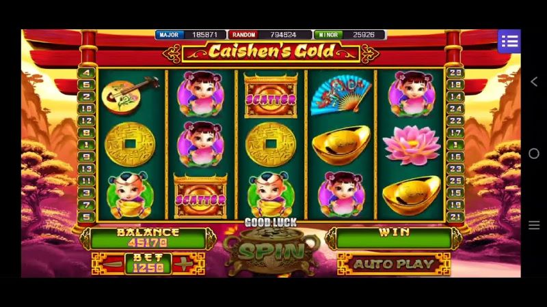Select the blue fan symbol
The image size is (547, 307).
click(x=340, y=93)
